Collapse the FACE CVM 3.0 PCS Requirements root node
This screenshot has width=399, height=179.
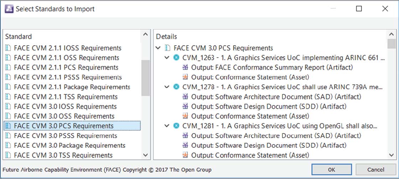158,48
